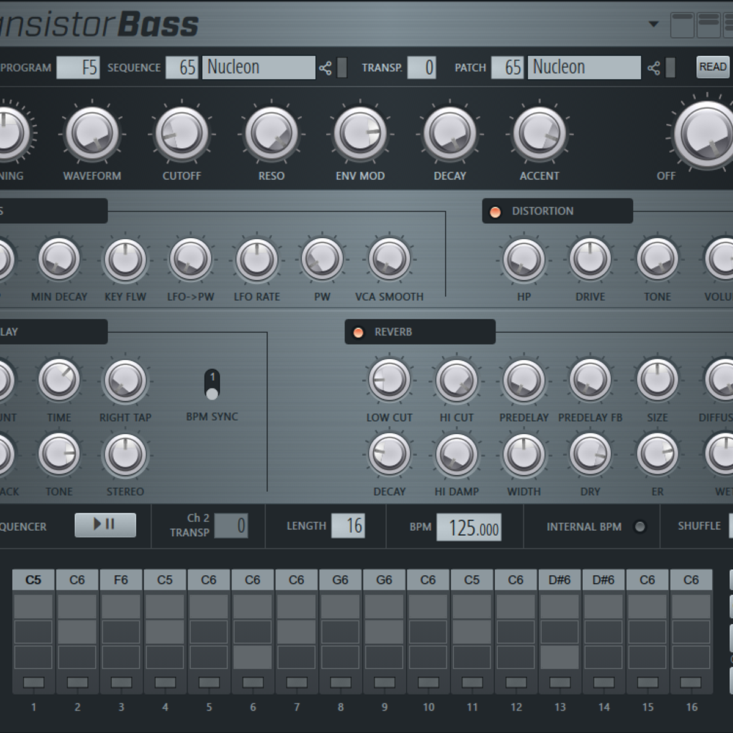
Task: Toggle the bottom button of step 6
Action: pos(253,682)
